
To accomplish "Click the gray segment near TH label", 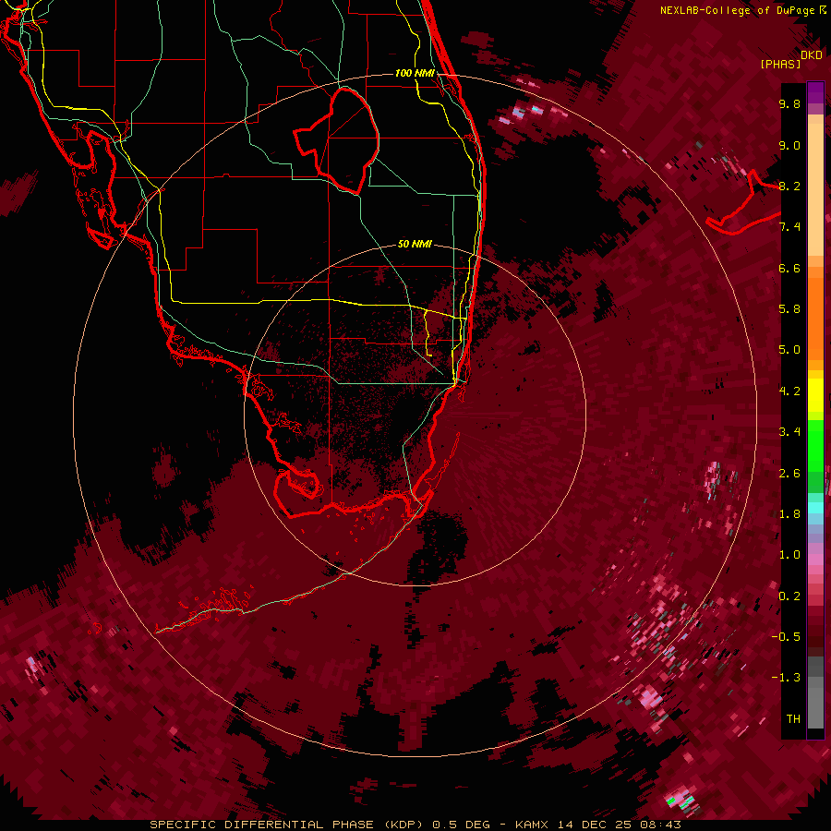I will [x=815, y=707].
